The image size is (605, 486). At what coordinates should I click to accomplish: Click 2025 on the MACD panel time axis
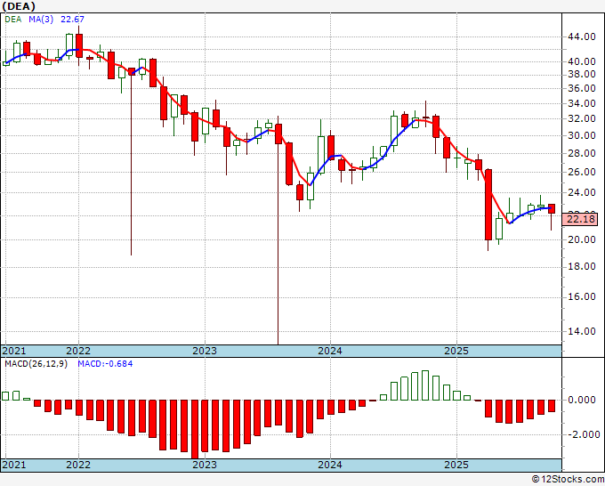click(x=456, y=465)
